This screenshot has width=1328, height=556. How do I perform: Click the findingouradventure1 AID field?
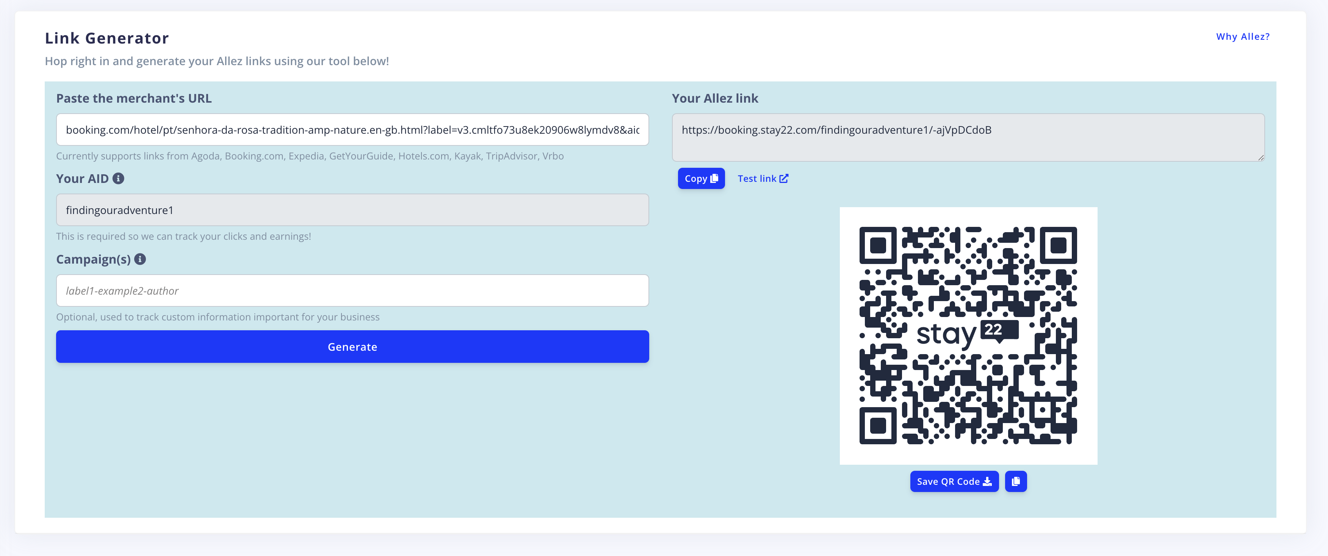tap(352, 210)
